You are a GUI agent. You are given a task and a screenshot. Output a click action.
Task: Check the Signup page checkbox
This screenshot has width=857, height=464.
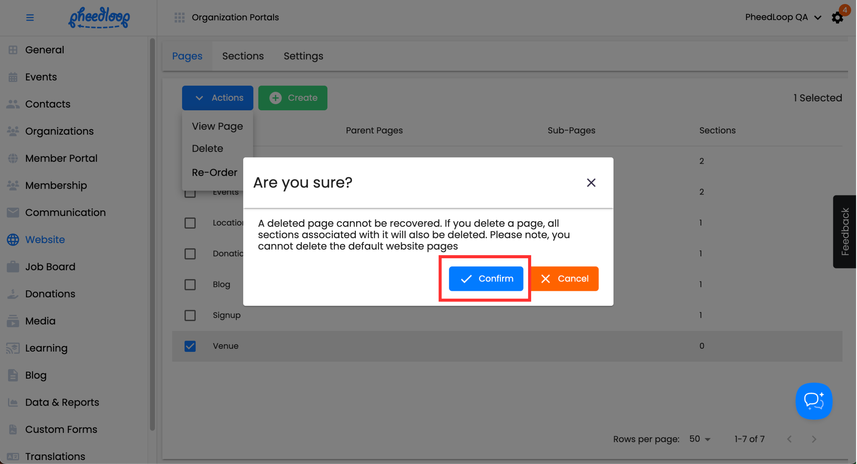click(x=190, y=315)
